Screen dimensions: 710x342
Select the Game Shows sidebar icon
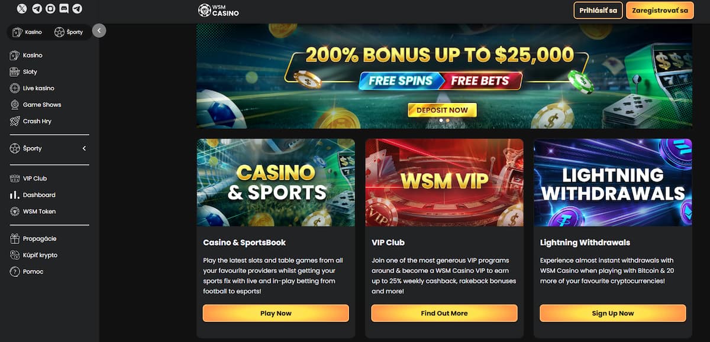coord(15,105)
